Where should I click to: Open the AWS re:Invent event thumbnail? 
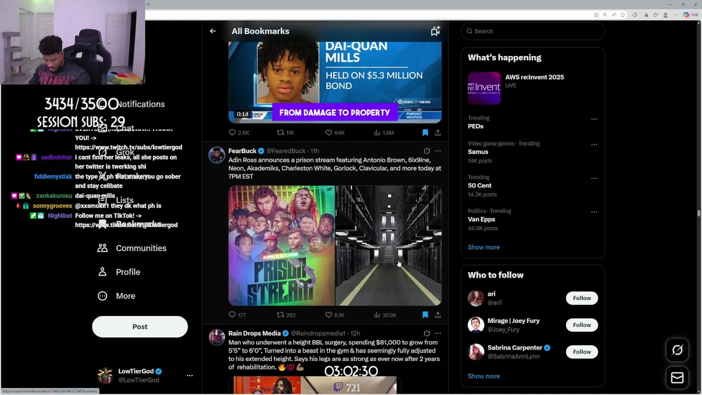(x=484, y=88)
